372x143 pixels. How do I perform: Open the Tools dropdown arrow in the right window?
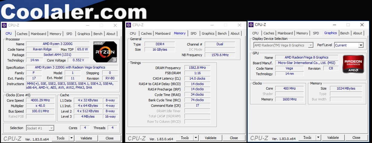[x=318, y=138]
